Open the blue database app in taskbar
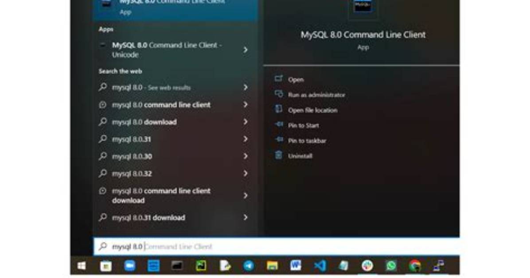Image resolution: width=530 pixels, height=278 pixels. click(153, 266)
